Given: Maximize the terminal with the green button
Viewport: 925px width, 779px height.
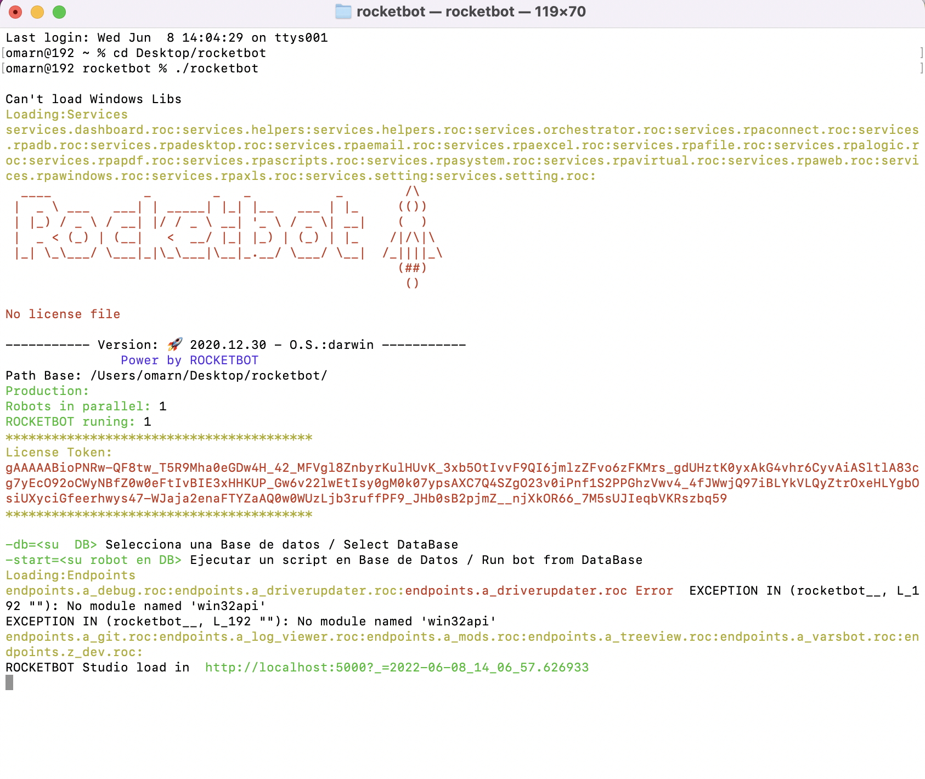Looking at the screenshot, I should point(59,12).
